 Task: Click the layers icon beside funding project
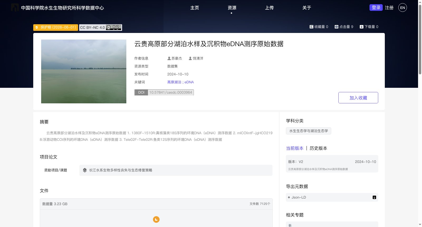pyautogui.click(x=85, y=170)
